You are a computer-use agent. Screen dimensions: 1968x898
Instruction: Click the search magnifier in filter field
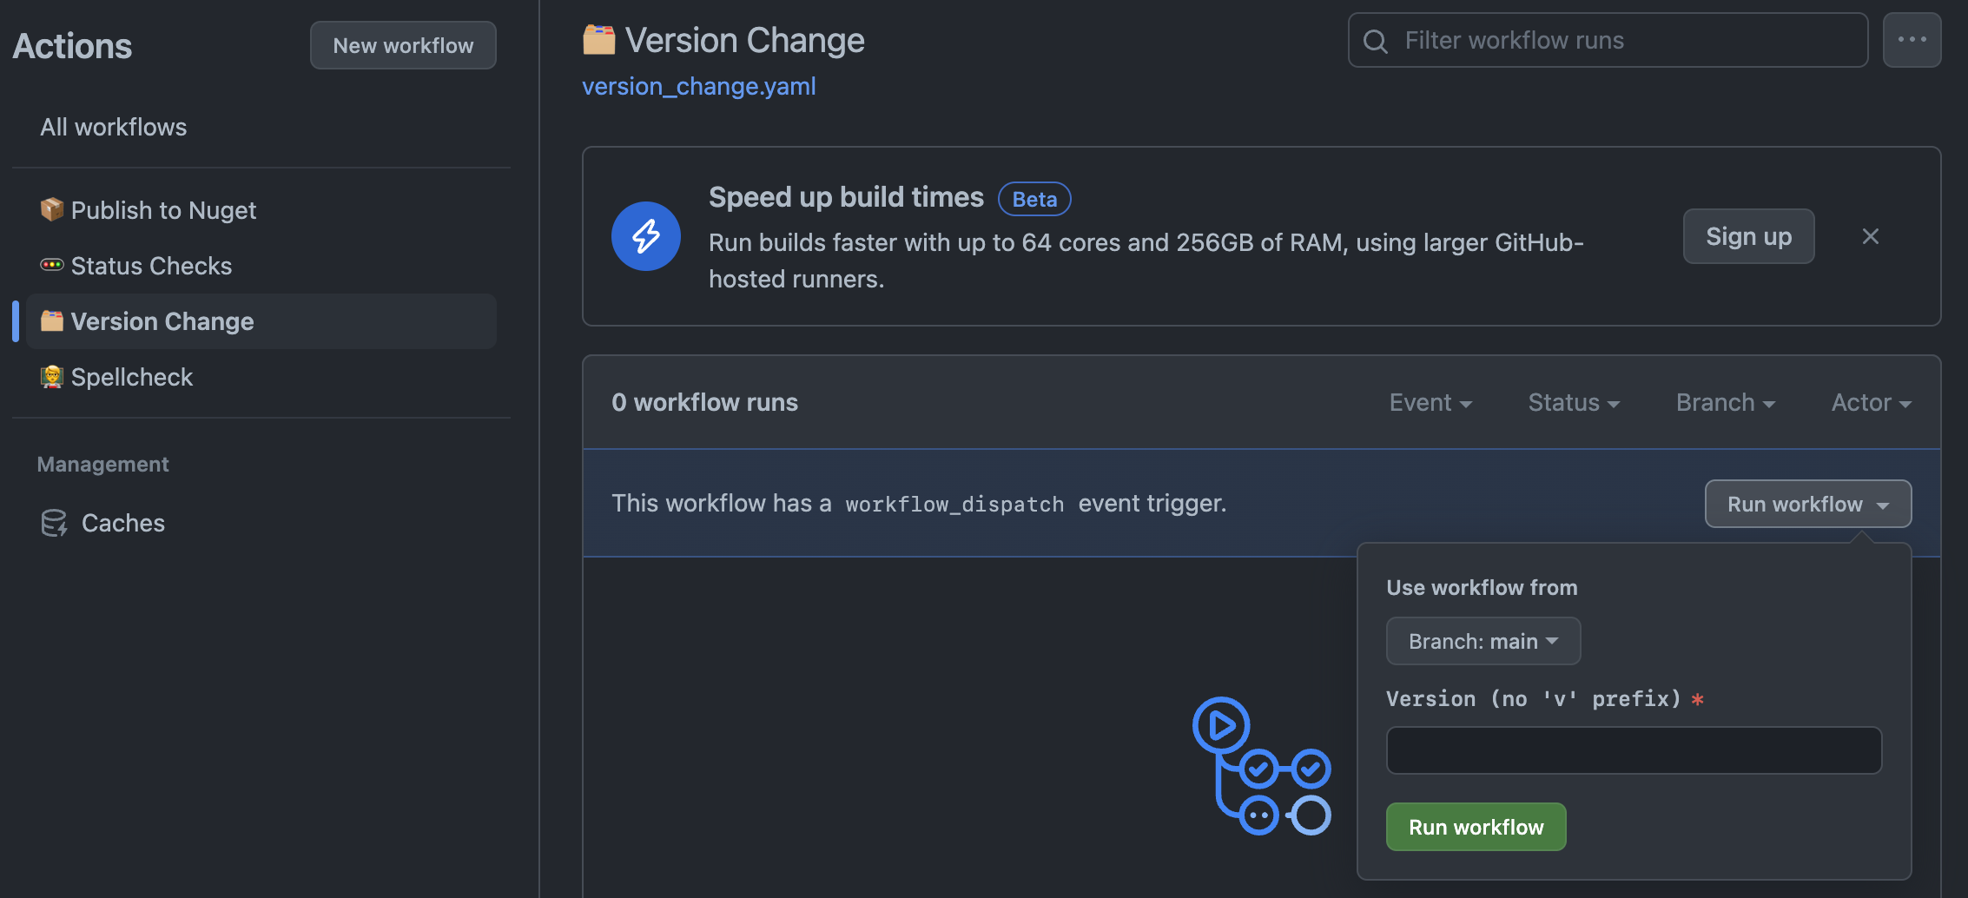point(1375,40)
